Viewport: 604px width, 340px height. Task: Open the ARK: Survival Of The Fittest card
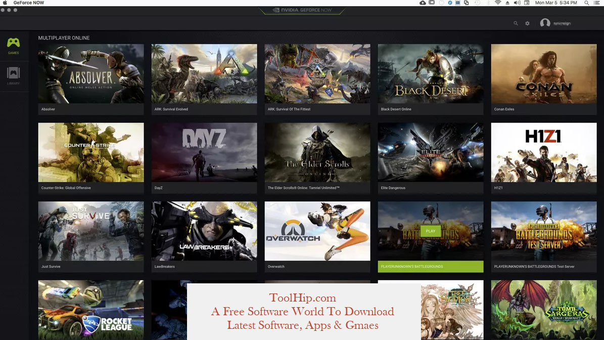[317, 79]
